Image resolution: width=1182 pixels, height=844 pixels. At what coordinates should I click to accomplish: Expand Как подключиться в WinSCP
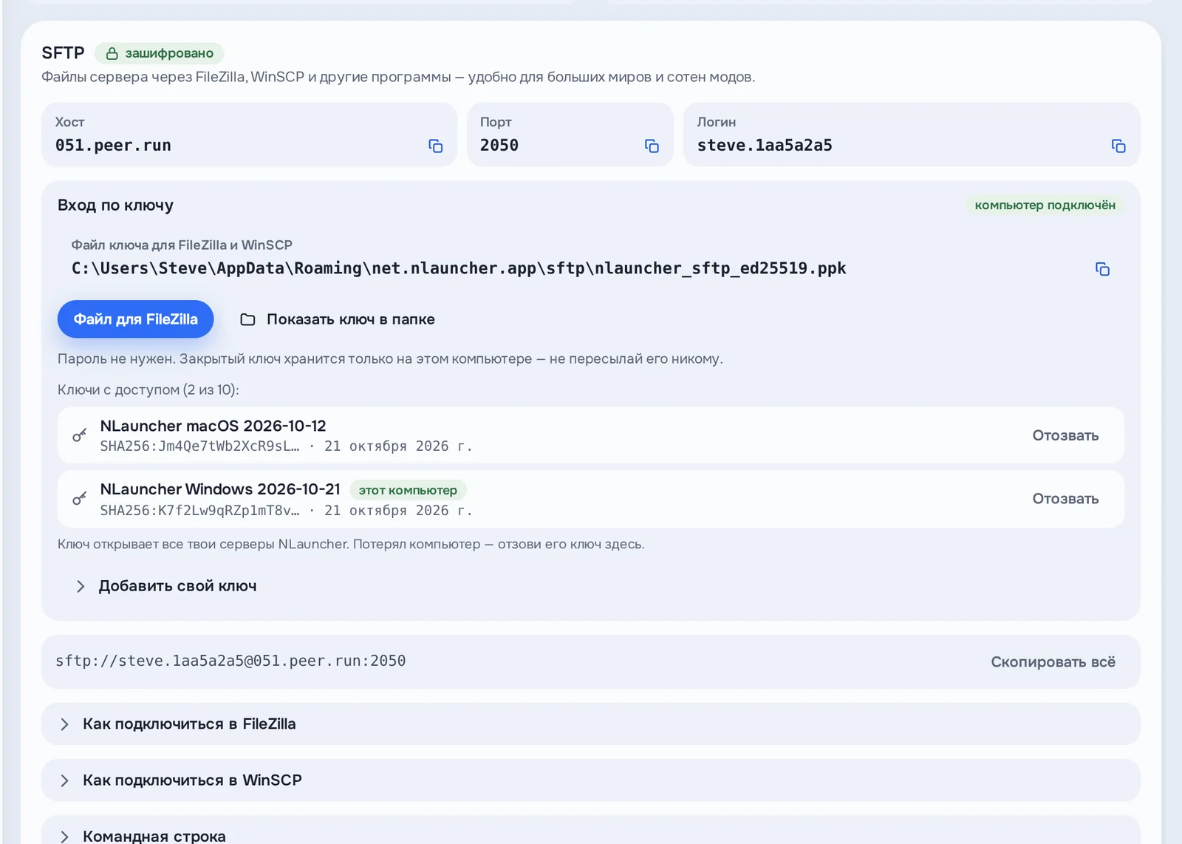pyautogui.click(x=591, y=780)
